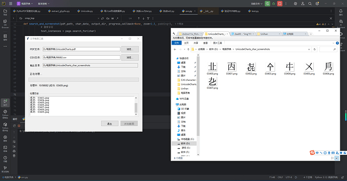Switch to __init__.py editor tab
347x181 pixels.
pyautogui.click(x=207, y=11)
